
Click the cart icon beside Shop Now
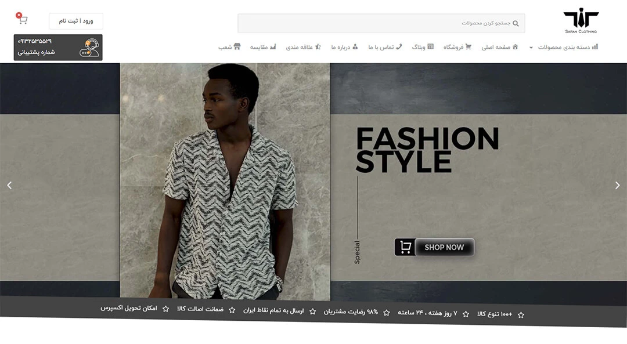coord(405,247)
